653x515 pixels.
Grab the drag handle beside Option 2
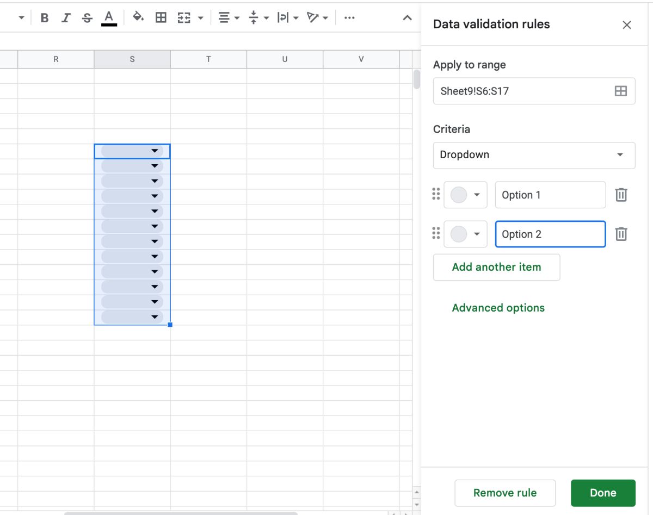[436, 233]
